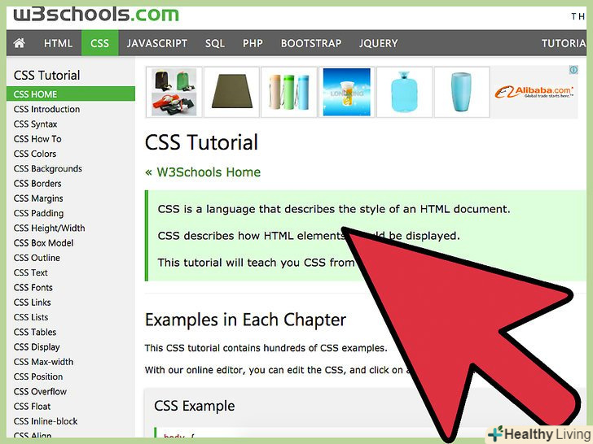
Task: Click the Examples in Each Chapter heading
Action: 245,320
